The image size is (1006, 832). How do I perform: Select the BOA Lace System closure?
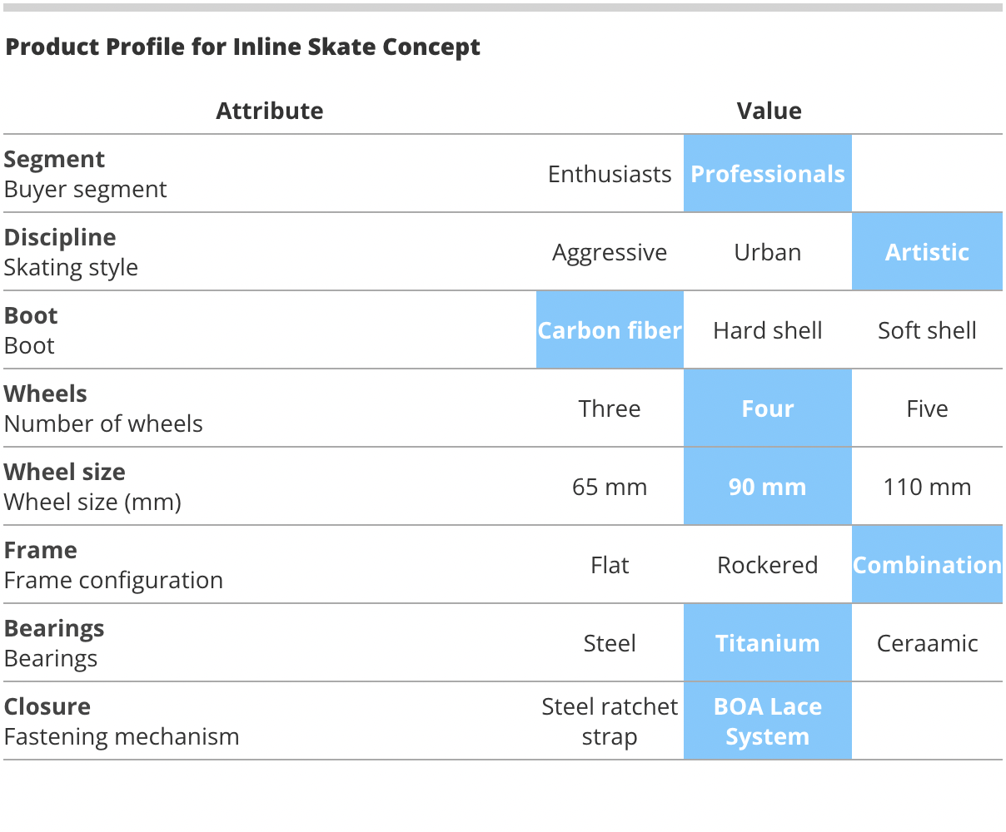tap(767, 721)
